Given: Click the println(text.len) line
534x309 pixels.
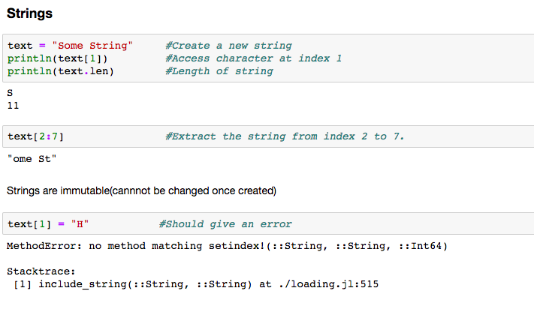Looking at the screenshot, I should (61, 71).
